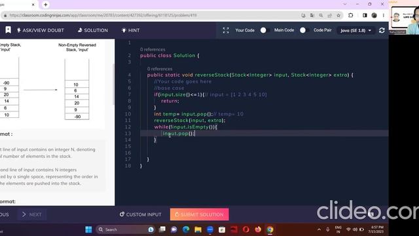Screen dimensions: 419x236
Task: Click the microphone tray icon
Action: pos(327,229)
